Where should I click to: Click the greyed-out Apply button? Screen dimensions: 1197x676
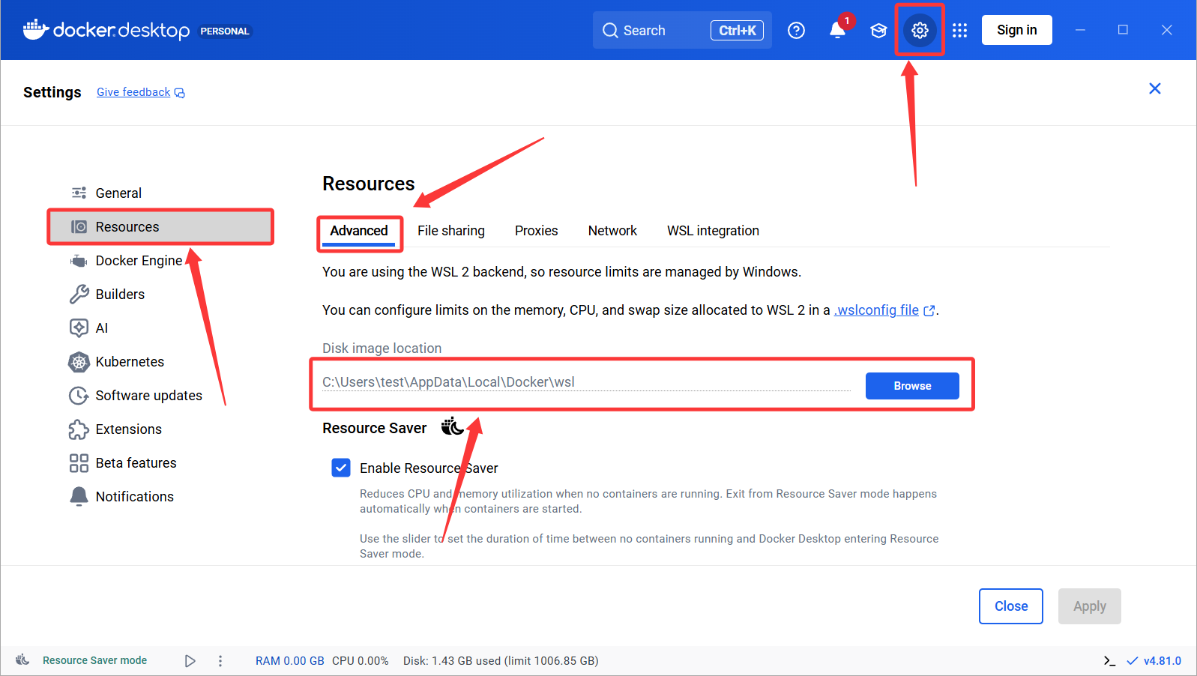click(1090, 606)
